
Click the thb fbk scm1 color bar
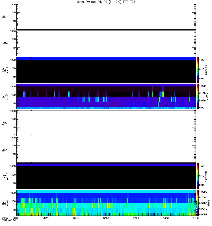pos(198,96)
